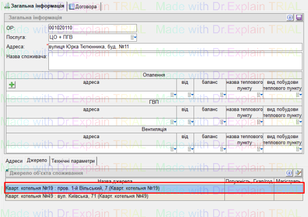
Task: Switch to the Адреси tab
Action: 14,161
